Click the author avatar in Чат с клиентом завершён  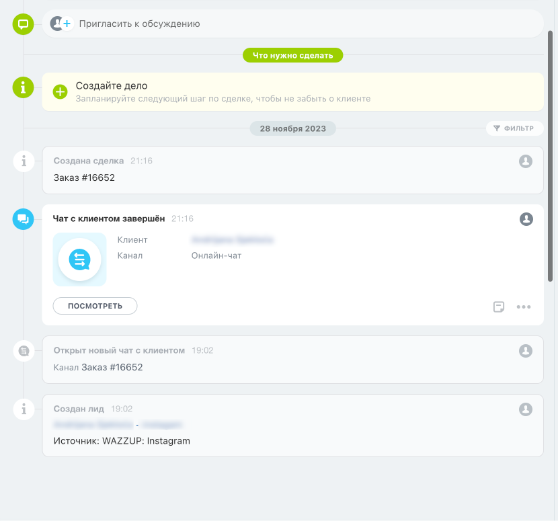(526, 219)
